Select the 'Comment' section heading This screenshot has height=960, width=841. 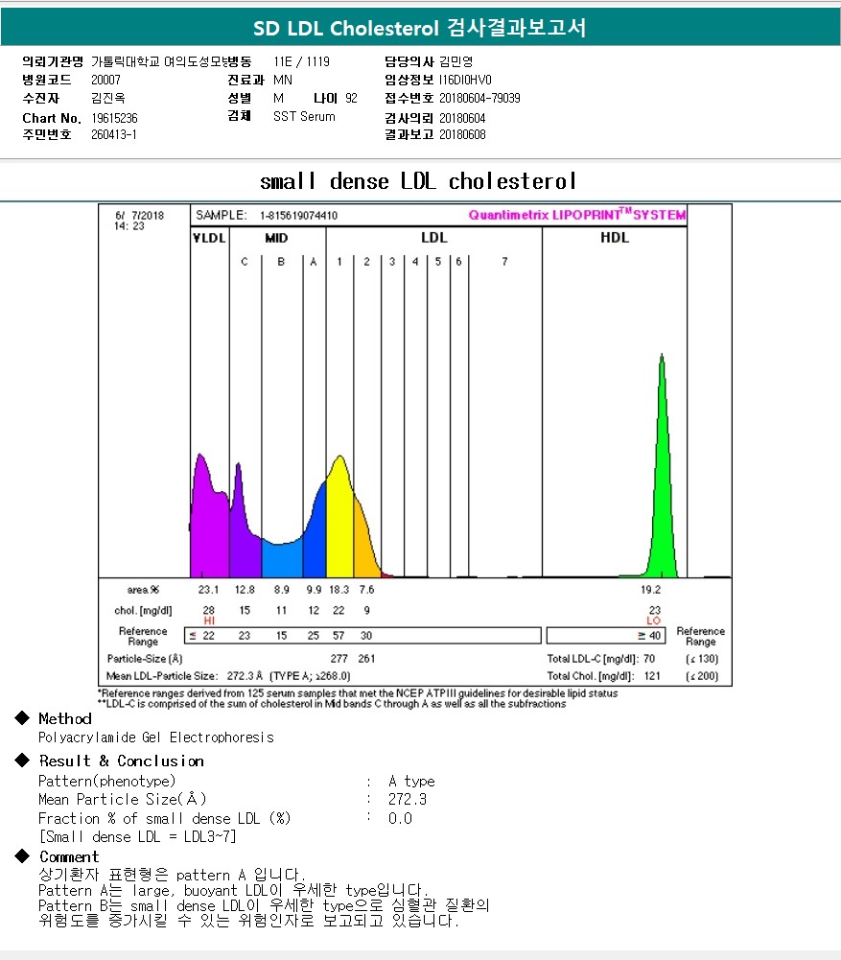[x=69, y=856]
